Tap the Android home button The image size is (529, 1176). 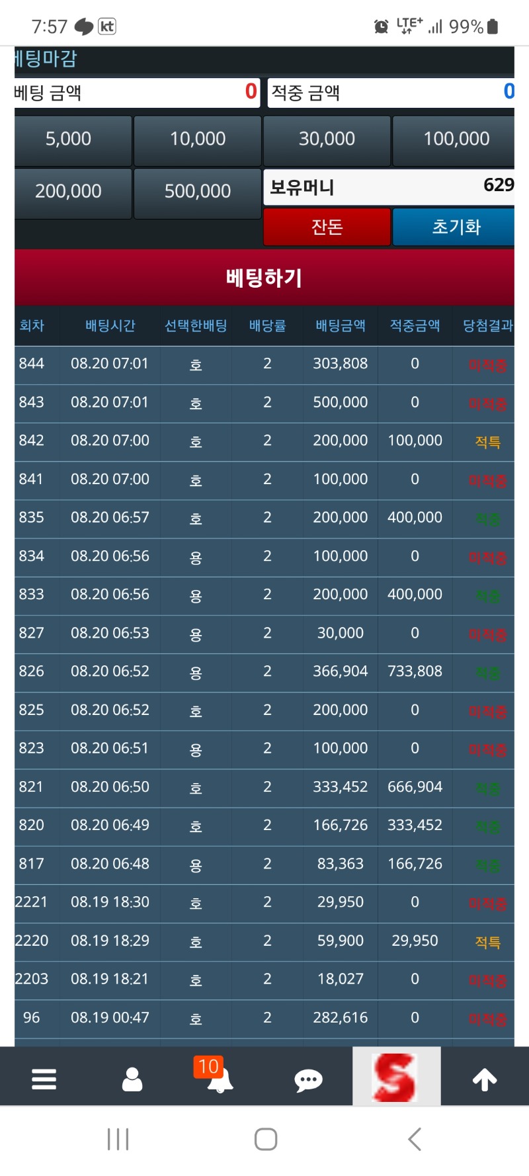(266, 1139)
